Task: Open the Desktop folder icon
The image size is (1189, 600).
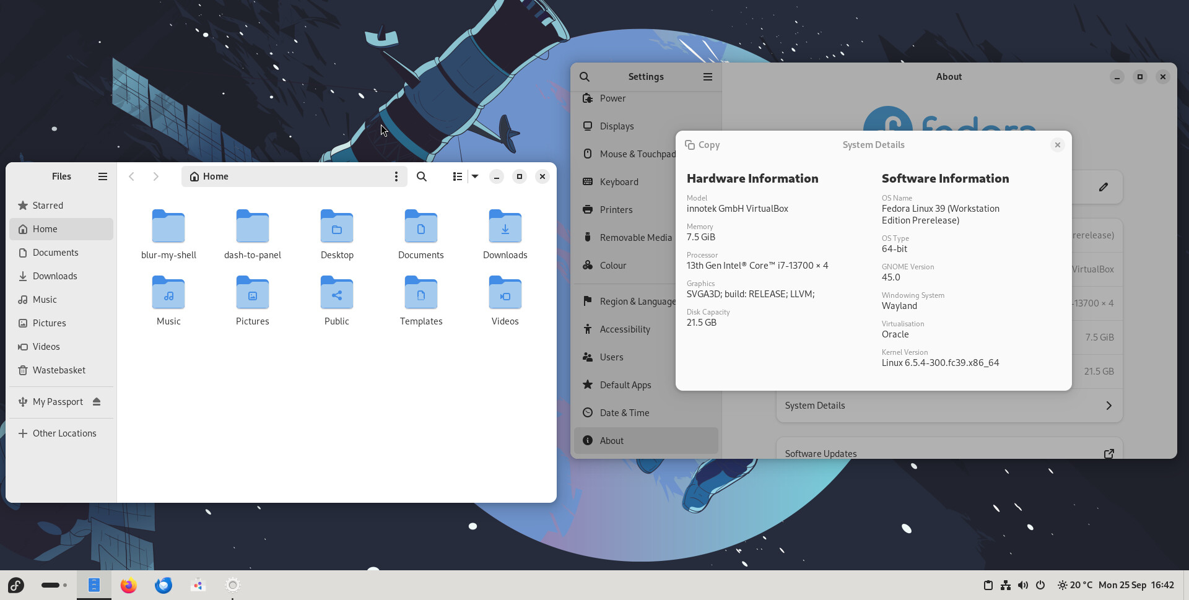Action: [337, 226]
